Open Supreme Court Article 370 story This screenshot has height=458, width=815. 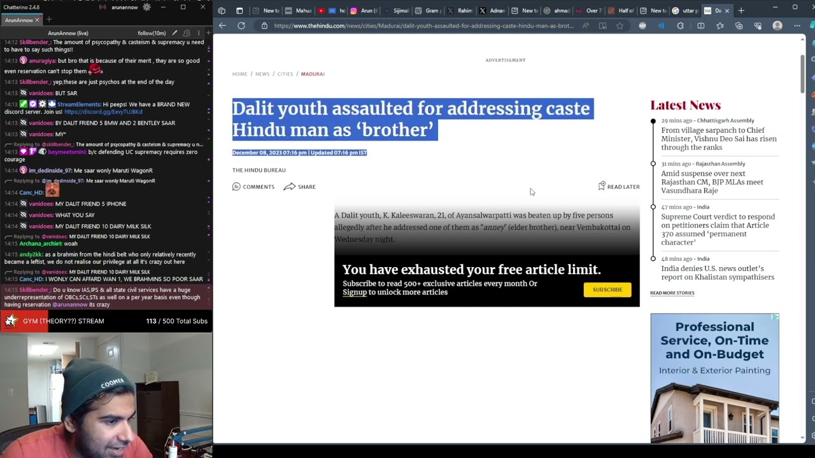tap(718, 229)
